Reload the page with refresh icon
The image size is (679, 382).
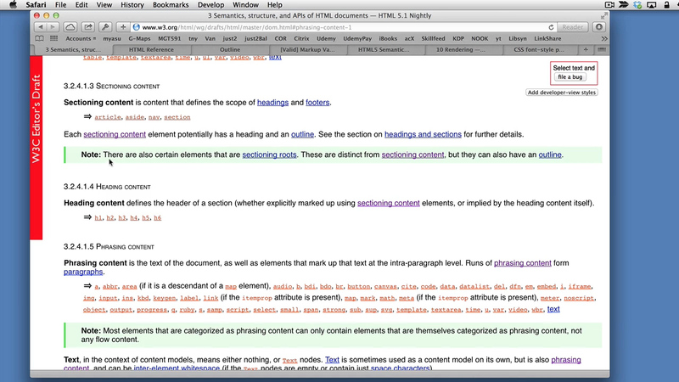pos(551,27)
